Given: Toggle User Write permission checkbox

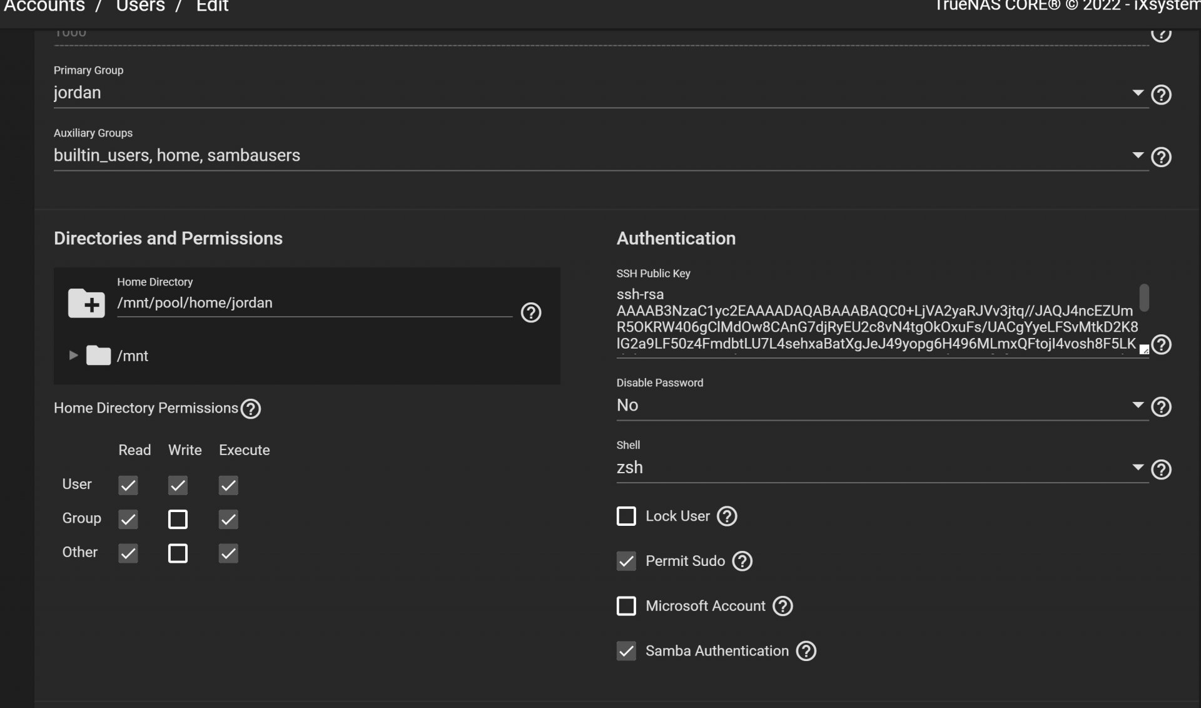Looking at the screenshot, I should [178, 485].
